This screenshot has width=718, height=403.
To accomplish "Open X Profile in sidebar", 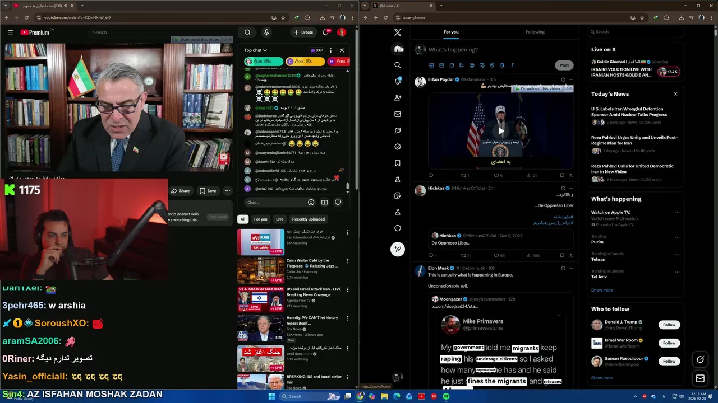I will click(x=398, y=212).
